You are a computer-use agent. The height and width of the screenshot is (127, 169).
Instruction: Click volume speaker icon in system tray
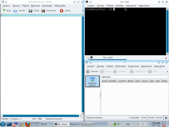pyautogui.click(x=132, y=124)
